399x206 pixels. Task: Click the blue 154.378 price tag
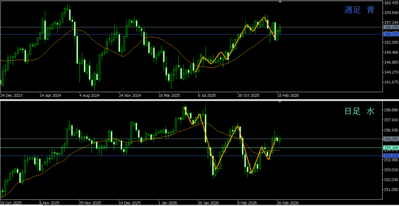391,156
